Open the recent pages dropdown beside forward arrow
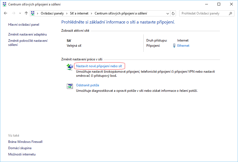The height and width of the screenshot is (162, 238). (19, 13)
